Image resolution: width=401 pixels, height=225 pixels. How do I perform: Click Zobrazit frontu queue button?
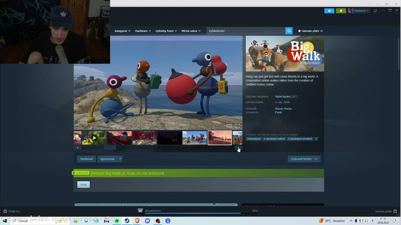[304, 159]
